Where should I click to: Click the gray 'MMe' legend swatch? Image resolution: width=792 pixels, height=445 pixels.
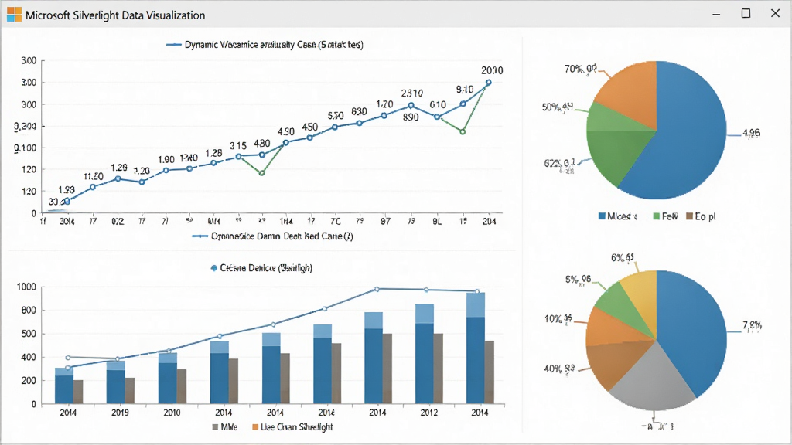pyautogui.click(x=215, y=427)
